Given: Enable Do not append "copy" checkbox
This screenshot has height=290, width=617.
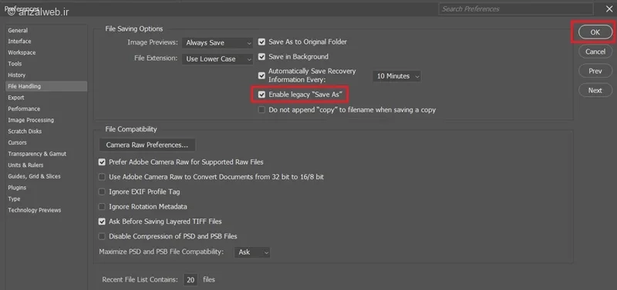Looking at the screenshot, I should pyautogui.click(x=261, y=110).
